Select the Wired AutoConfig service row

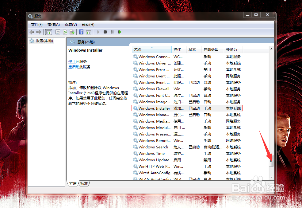[187, 173]
